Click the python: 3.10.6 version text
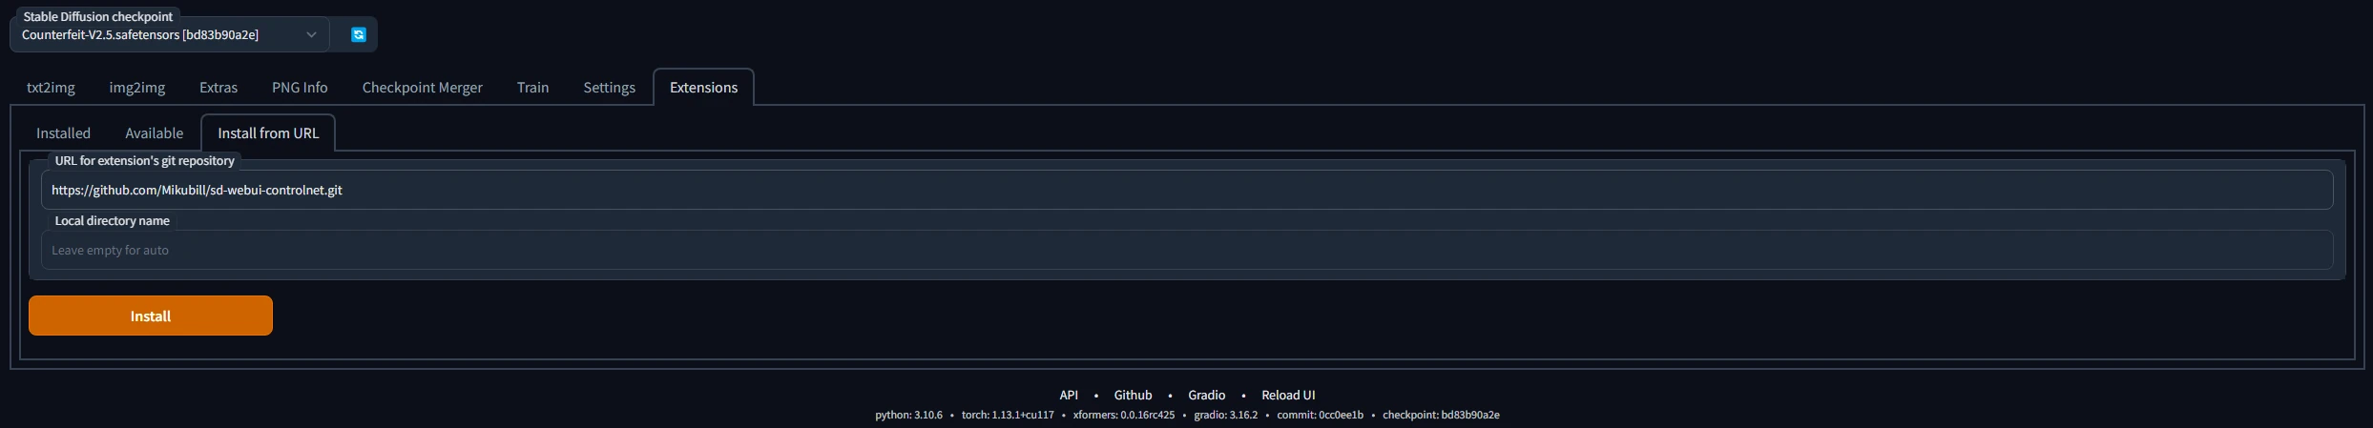Image resolution: width=2373 pixels, height=428 pixels. (908, 415)
